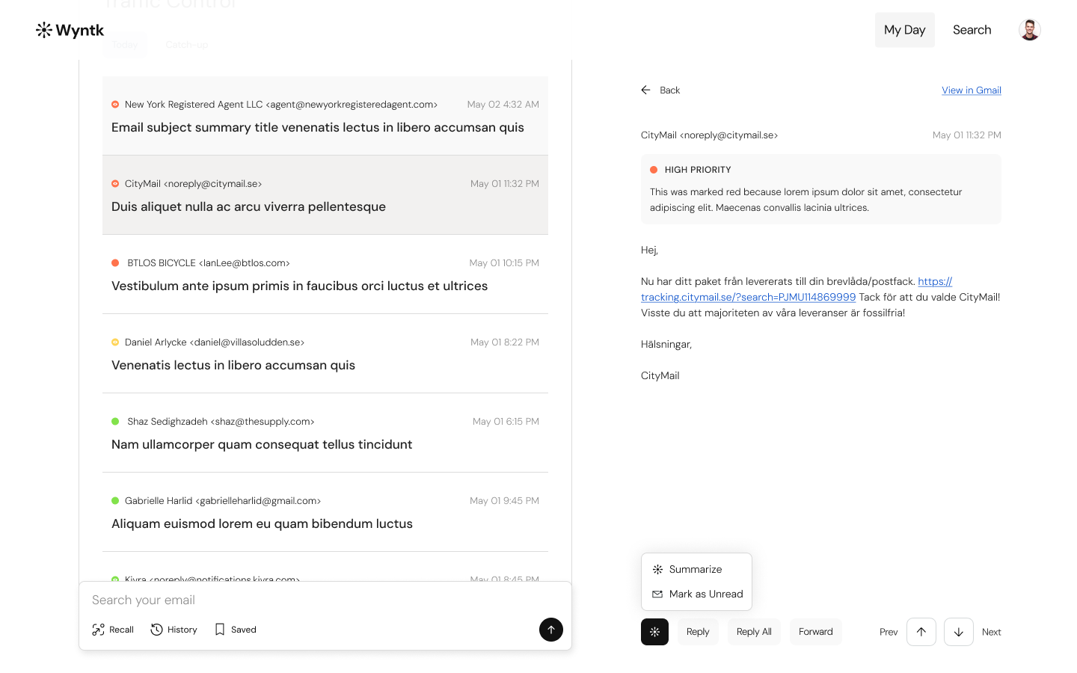
Task: Go to previous email with up arrow
Action: (921, 632)
